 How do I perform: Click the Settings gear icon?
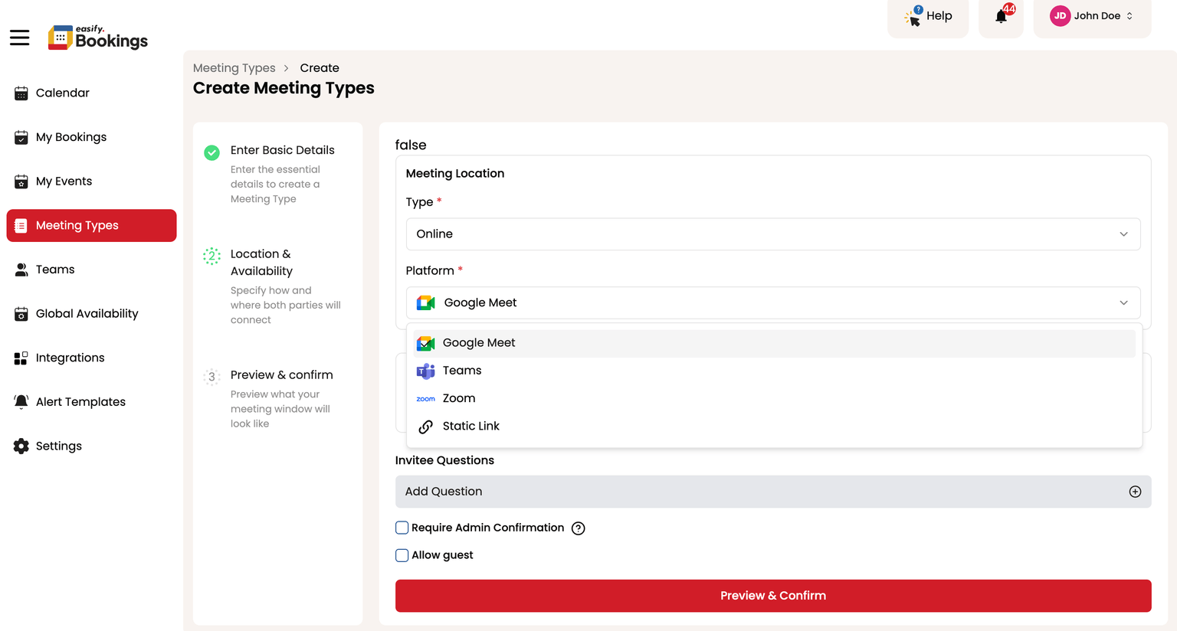[21, 446]
